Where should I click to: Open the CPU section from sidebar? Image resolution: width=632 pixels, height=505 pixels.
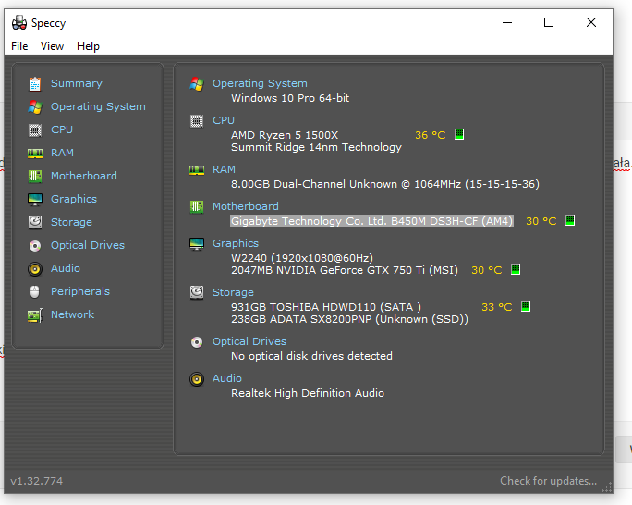[62, 129]
